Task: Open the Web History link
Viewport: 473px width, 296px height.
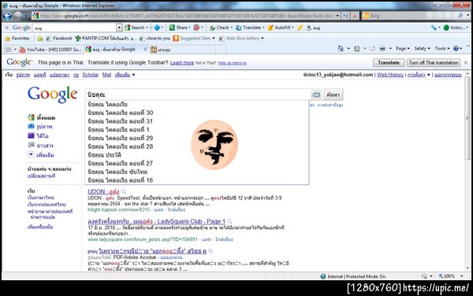Action: click(x=390, y=75)
